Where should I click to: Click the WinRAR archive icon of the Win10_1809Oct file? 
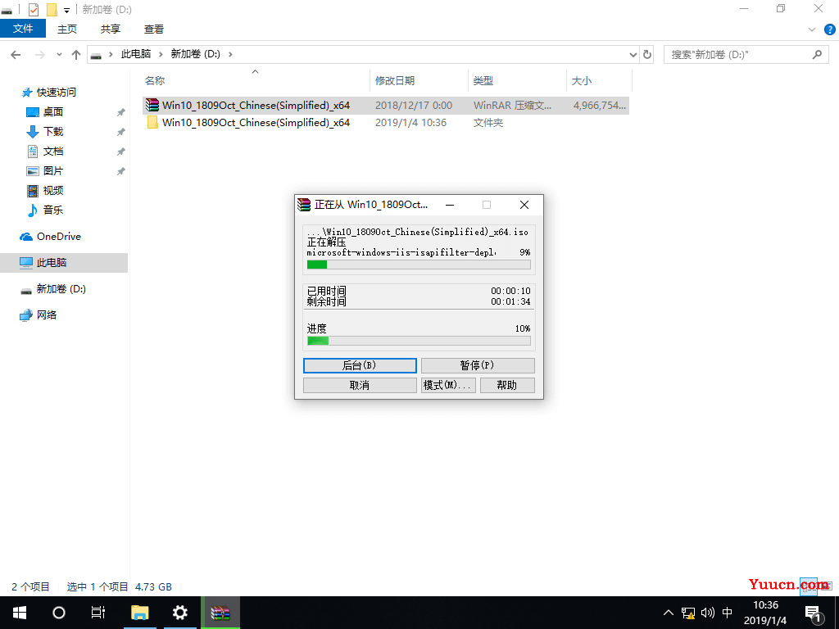(x=152, y=106)
